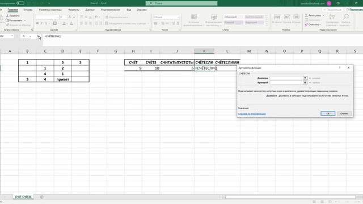
Task: Select the cell labeled СЧИТАТЬПУСТОТЫ
Action: pyautogui.click(x=177, y=62)
